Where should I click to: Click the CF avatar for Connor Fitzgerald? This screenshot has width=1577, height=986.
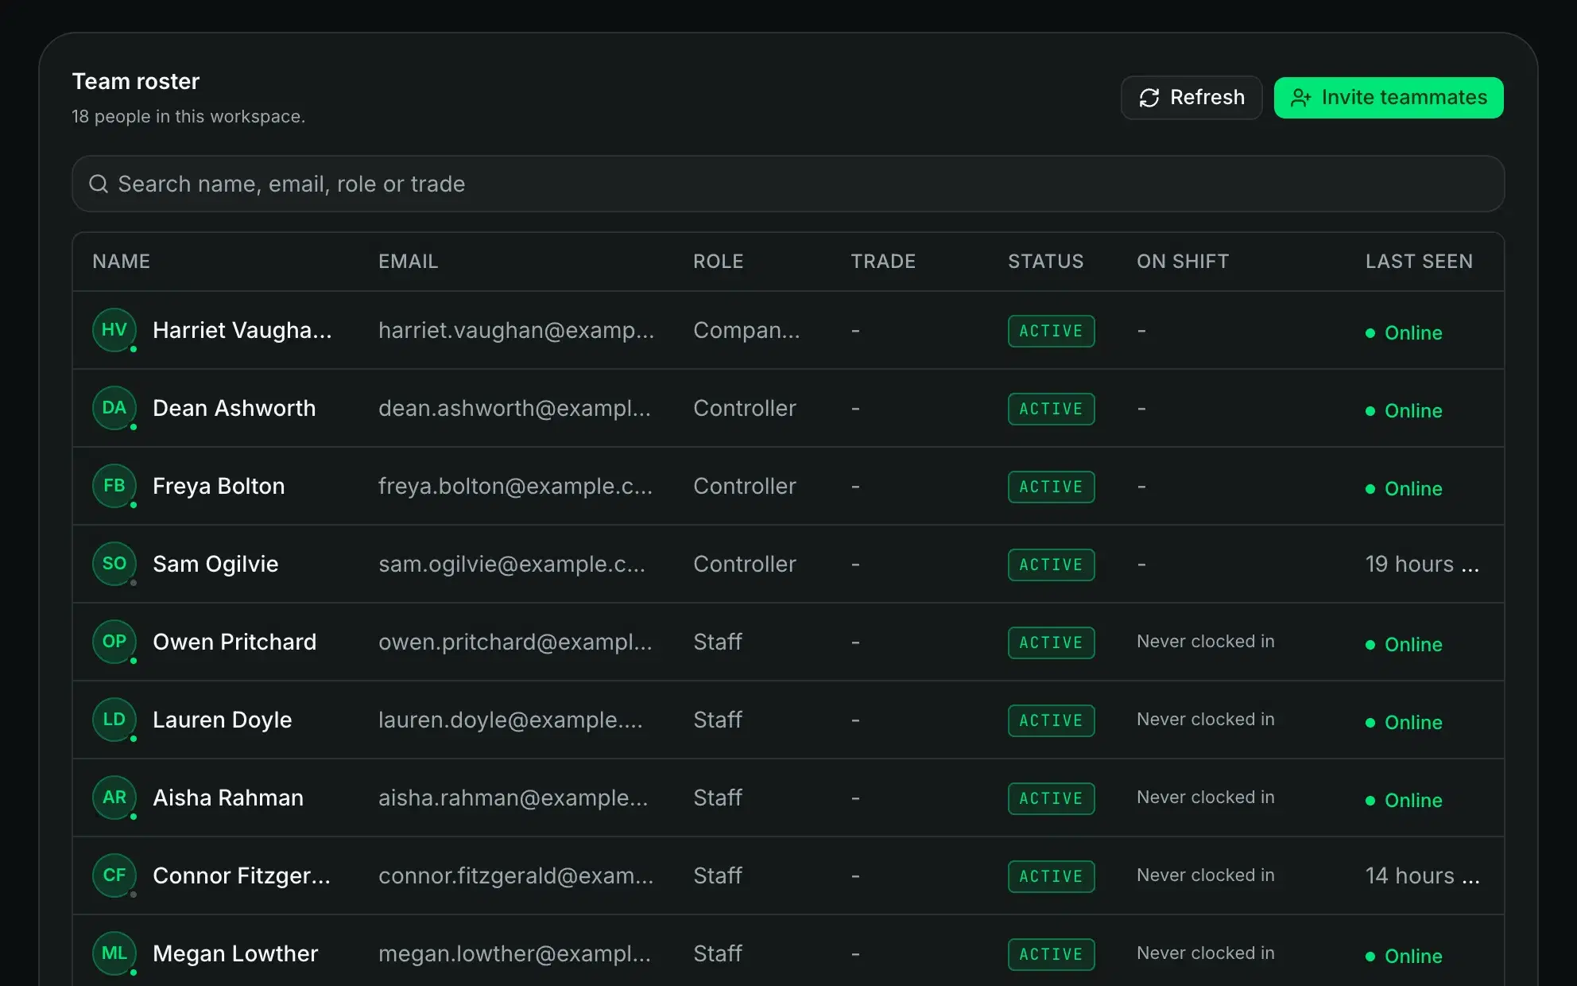[x=114, y=875]
